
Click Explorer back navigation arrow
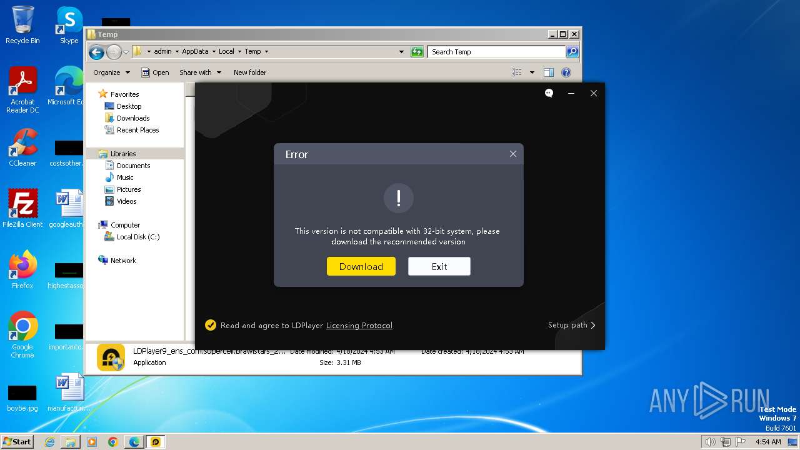[96, 52]
